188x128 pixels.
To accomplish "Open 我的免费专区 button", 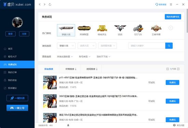I will (x=173, y=17).
